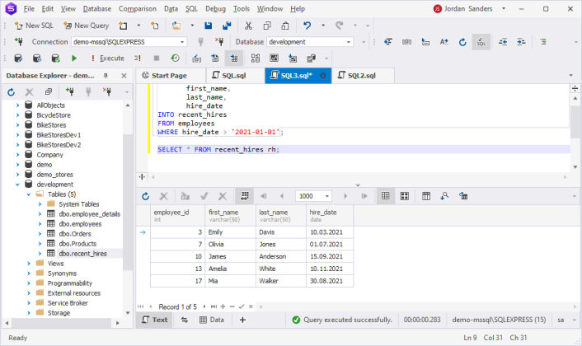Open the Database dropdown showing development

click(x=349, y=42)
